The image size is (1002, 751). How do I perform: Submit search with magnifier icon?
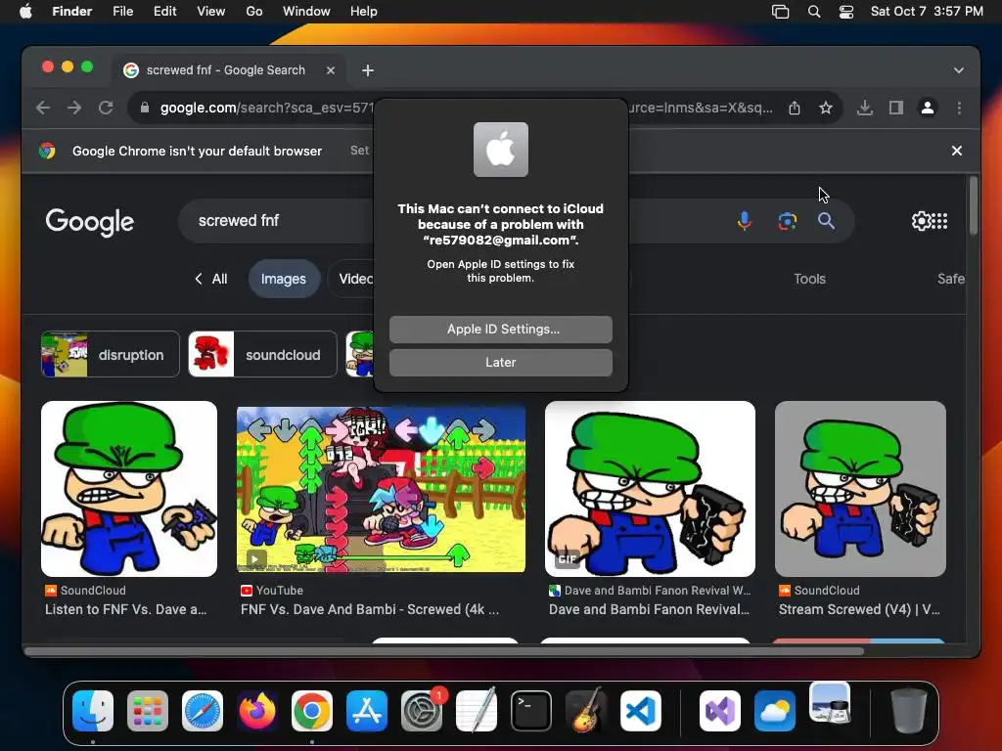point(826,221)
